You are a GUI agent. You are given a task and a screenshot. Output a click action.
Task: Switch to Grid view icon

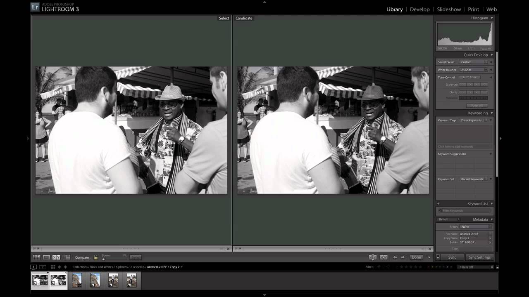37,257
